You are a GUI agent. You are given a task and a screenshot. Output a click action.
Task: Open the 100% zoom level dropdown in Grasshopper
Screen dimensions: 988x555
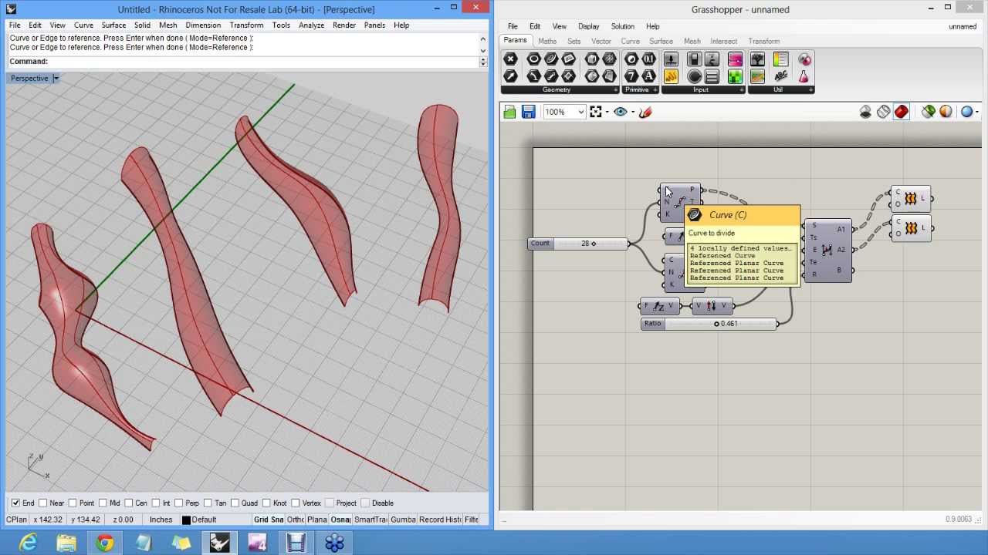(581, 113)
